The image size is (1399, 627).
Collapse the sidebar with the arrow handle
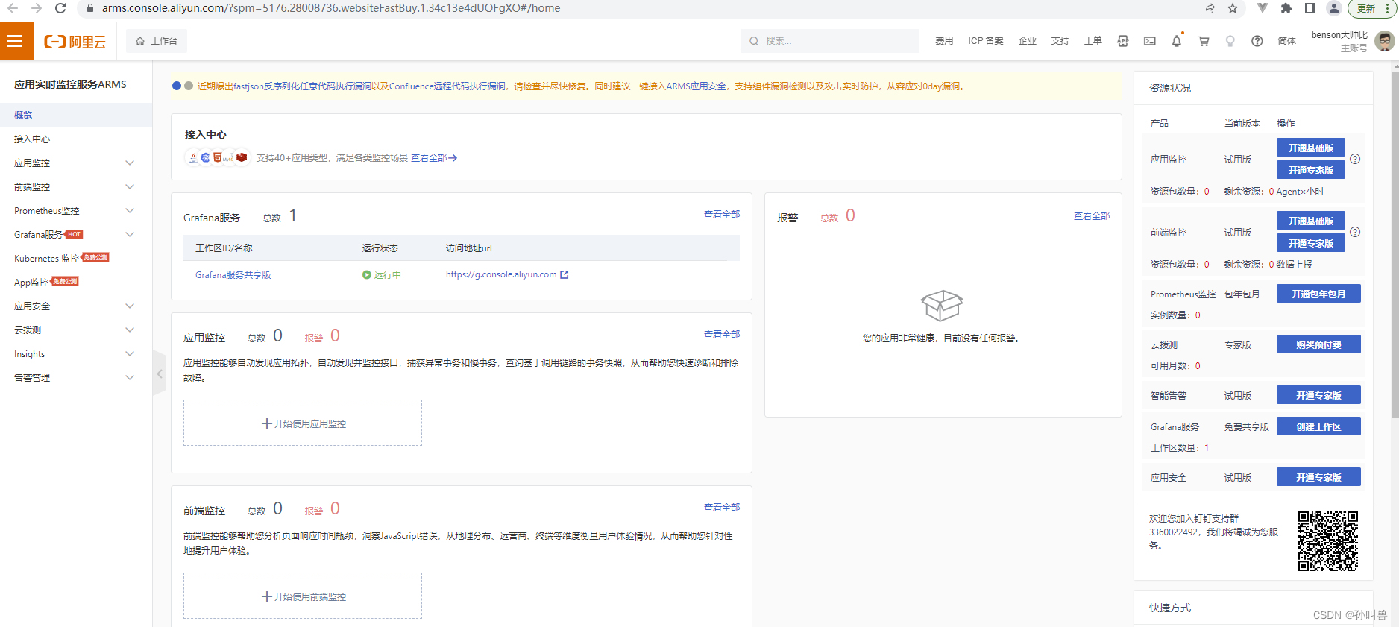point(159,374)
